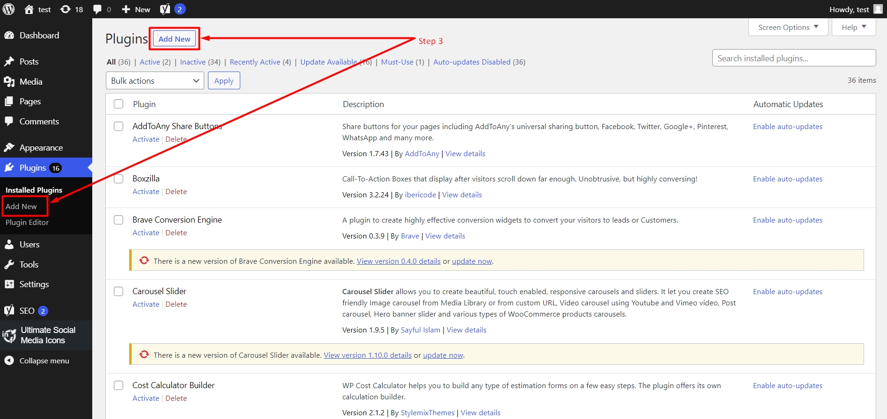Click update now for Brave Conversion Engine
Image resolution: width=887 pixels, height=419 pixels.
pyautogui.click(x=472, y=261)
